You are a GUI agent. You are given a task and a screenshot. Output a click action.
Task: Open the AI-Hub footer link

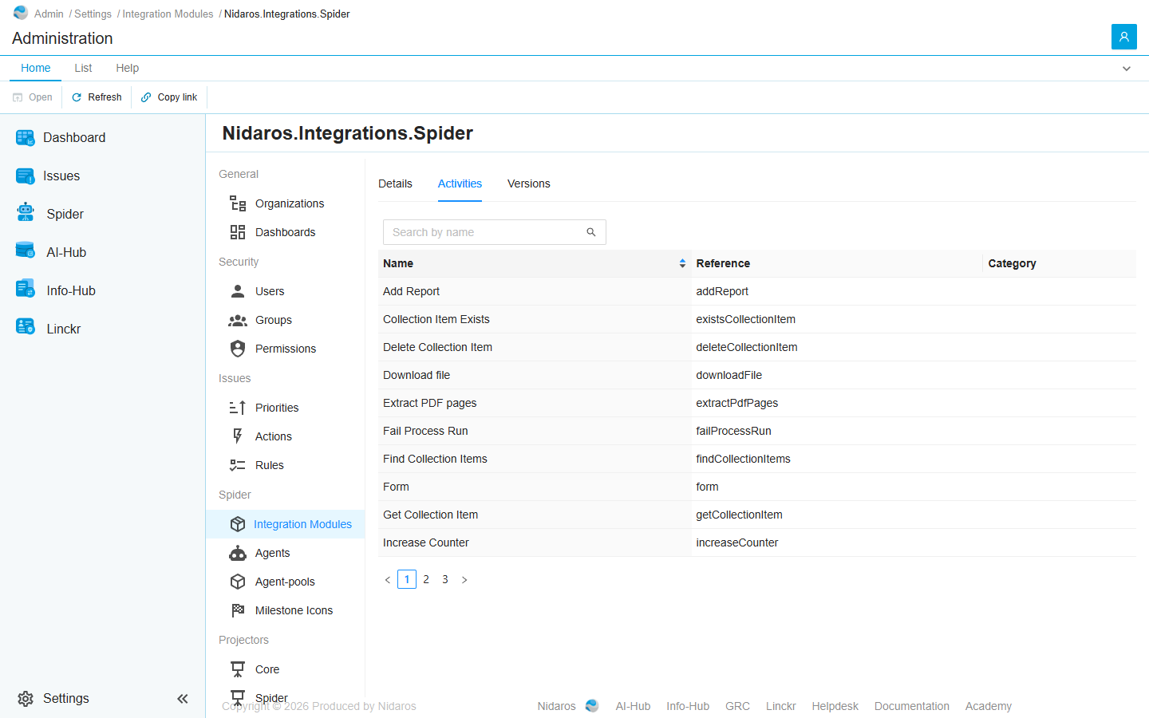633,706
